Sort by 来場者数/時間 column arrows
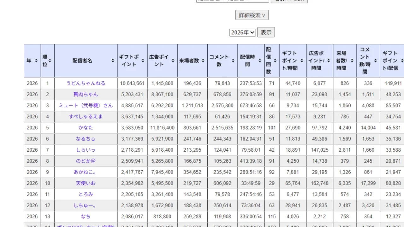This screenshot has width=404, height=227. [x=352, y=61]
